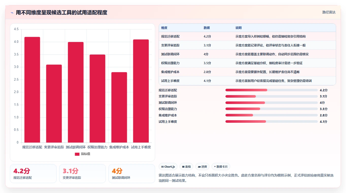This screenshot has width=346, height=193.
Task: Click the 规范迁移适配 progress list label
Action: coord(168,90)
